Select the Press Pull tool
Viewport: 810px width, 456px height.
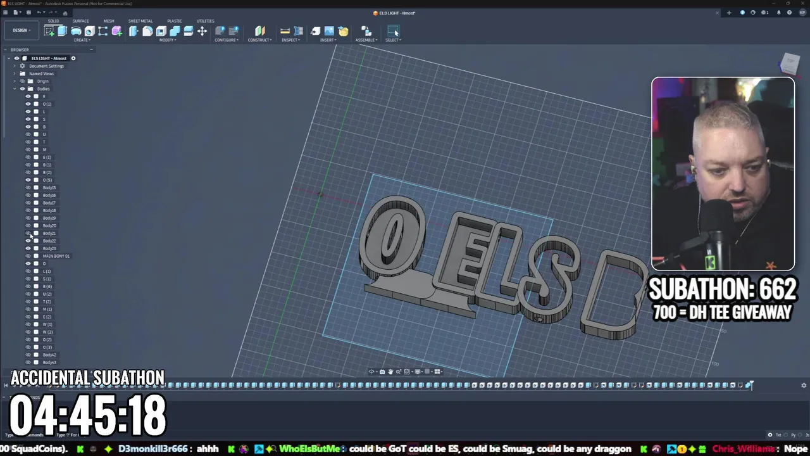(x=134, y=31)
